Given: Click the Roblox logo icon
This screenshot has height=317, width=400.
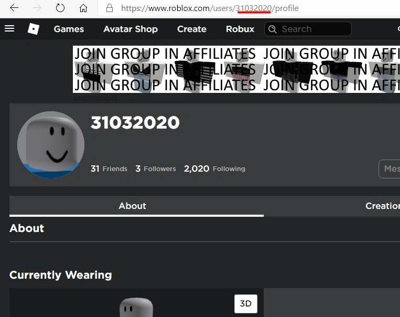Looking at the screenshot, I should [34, 29].
